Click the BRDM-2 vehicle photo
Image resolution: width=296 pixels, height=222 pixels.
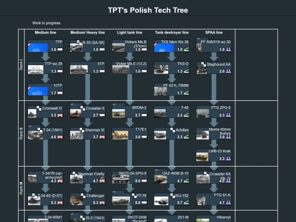[x=118, y=113]
